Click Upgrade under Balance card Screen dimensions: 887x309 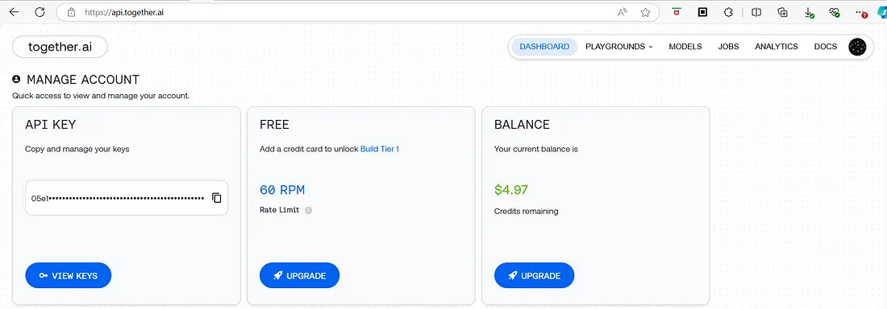click(534, 276)
